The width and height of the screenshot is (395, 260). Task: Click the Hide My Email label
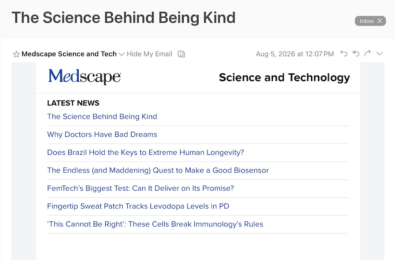click(149, 54)
